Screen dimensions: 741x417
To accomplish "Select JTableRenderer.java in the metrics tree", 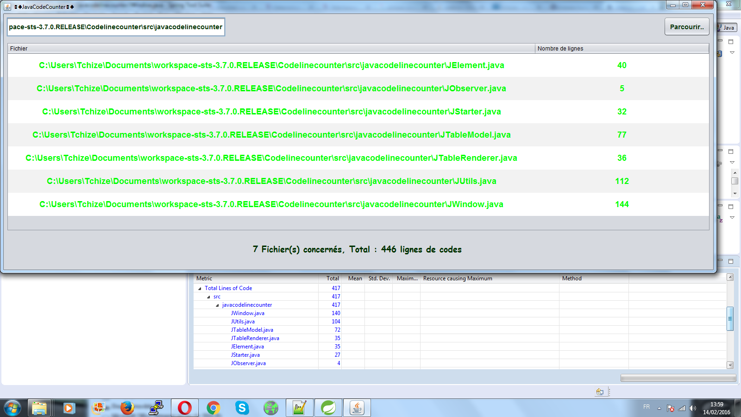I will [255, 338].
